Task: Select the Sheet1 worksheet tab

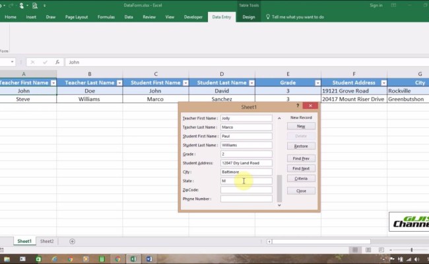Action: click(24, 242)
